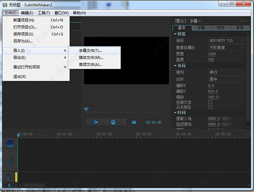Click the preview seek bar handle
The image size is (254, 192).
tap(86, 110)
